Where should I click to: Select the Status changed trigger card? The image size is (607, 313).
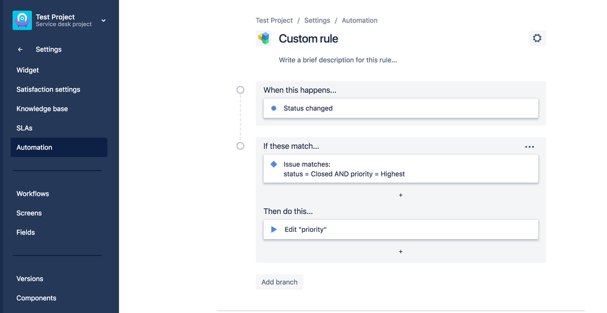401,109
